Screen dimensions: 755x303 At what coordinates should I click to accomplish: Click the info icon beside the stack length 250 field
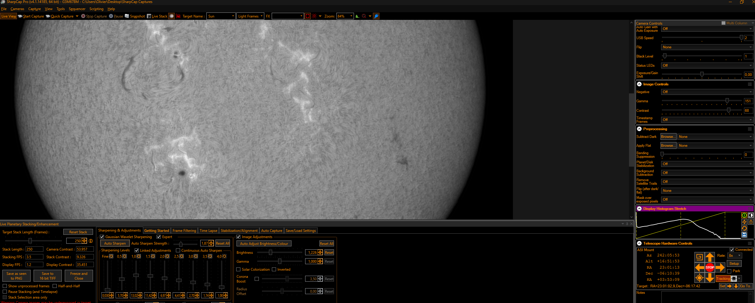click(x=91, y=241)
